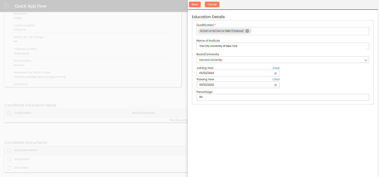Toggle the education table select-all checkbox

click(9, 113)
